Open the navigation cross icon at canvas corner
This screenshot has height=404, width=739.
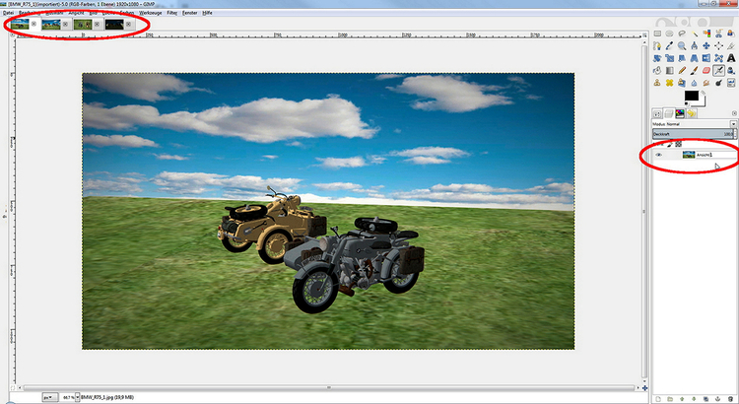(x=644, y=388)
